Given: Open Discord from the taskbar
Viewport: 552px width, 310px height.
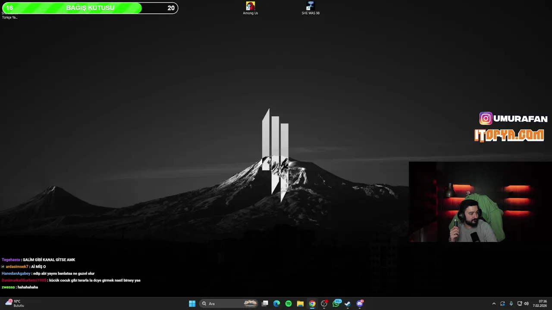Looking at the screenshot, I should click(x=360, y=304).
